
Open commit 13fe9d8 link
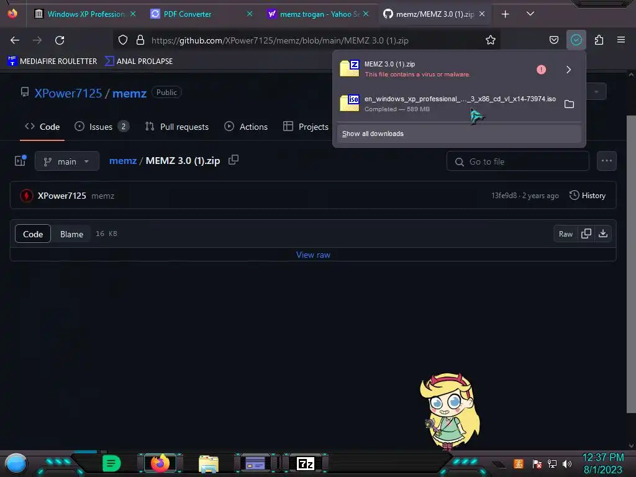504,196
